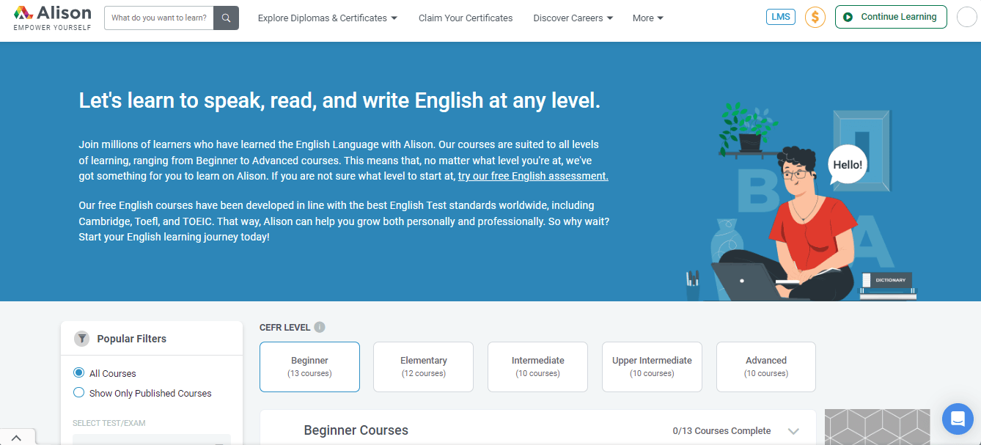Open the Discover Careers dropdown
Screen dimensions: 981x445
click(x=573, y=18)
